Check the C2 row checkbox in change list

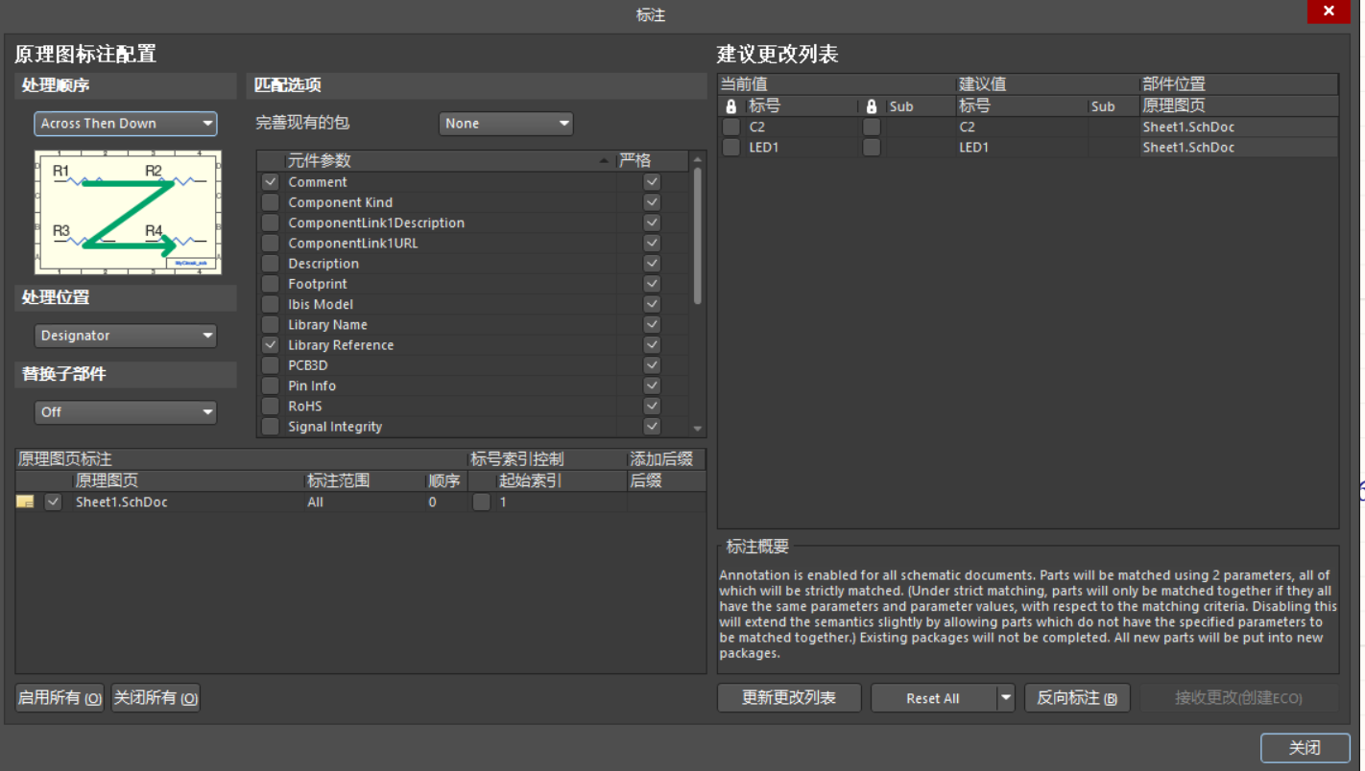tap(730, 126)
